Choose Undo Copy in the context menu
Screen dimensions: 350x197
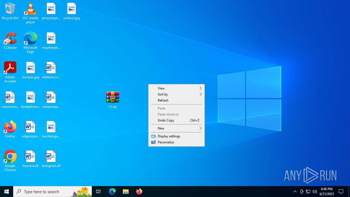pyautogui.click(x=176, y=120)
